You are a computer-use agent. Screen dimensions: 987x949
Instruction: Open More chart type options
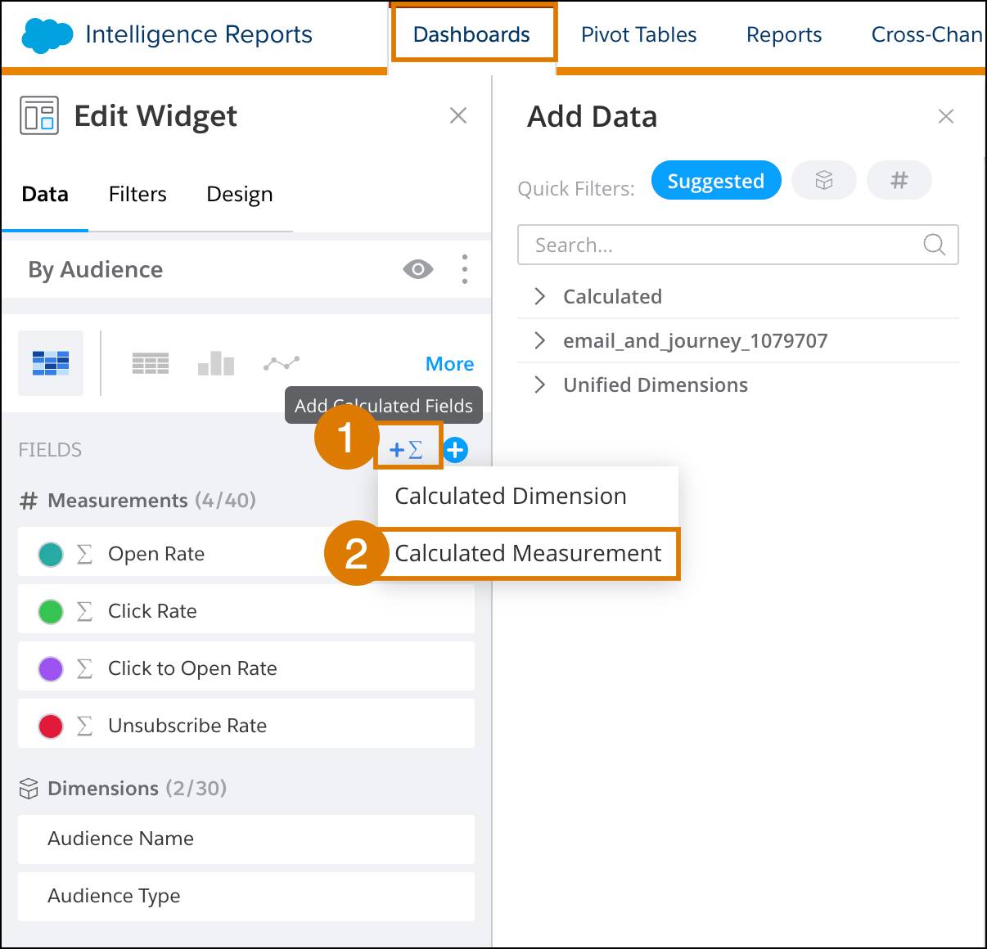449,363
